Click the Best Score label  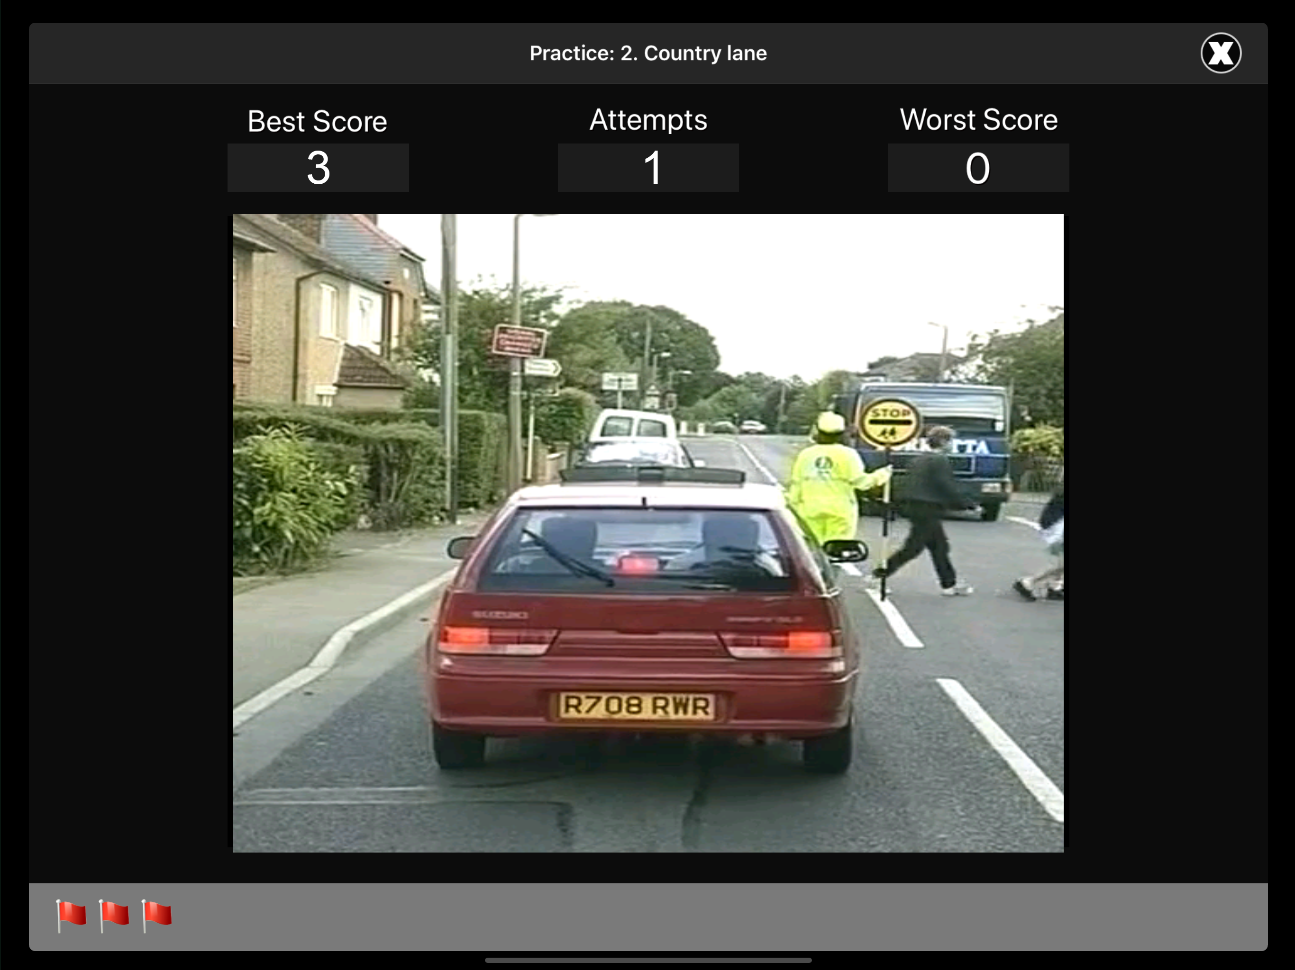[x=317, y=122]
